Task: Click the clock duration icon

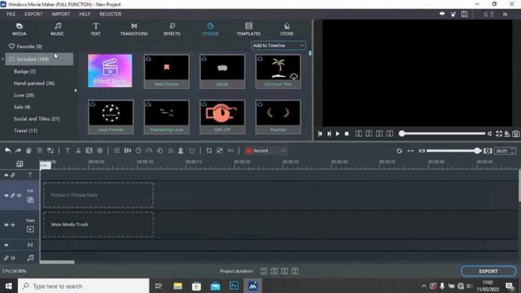Action: tap(138, 151)
